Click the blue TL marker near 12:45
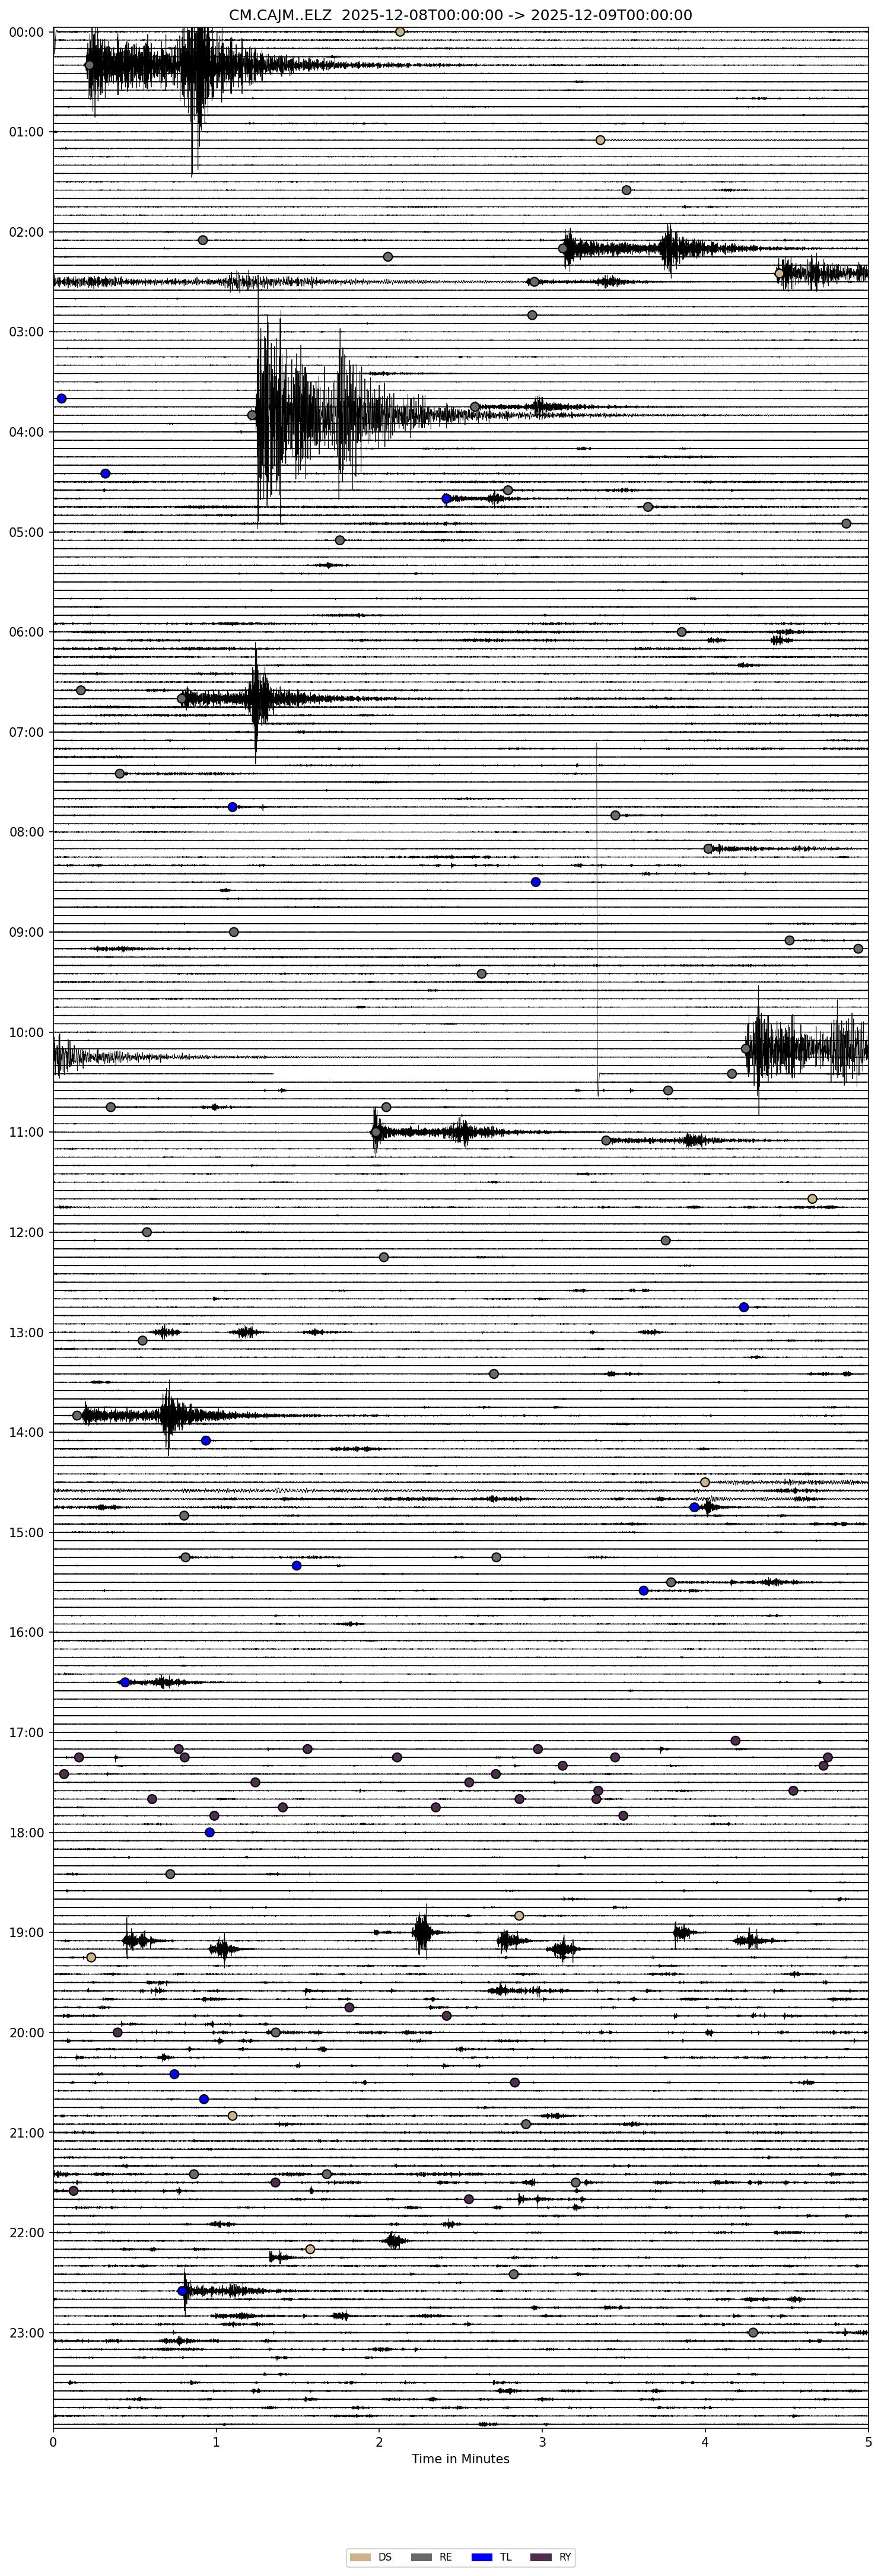 pyautogui.click(x=744, y=1307)
